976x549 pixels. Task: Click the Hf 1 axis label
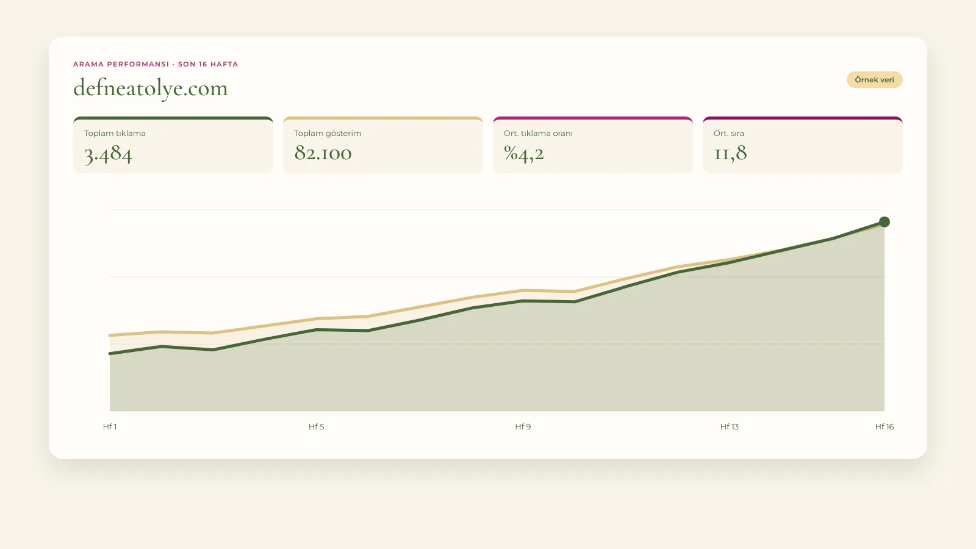tap(110, 426)
